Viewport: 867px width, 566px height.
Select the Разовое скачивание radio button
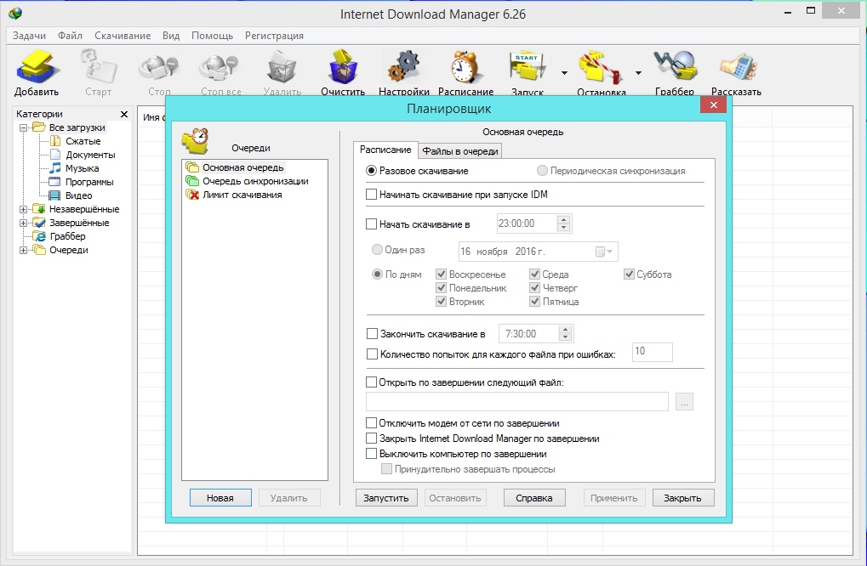point(371,171)
